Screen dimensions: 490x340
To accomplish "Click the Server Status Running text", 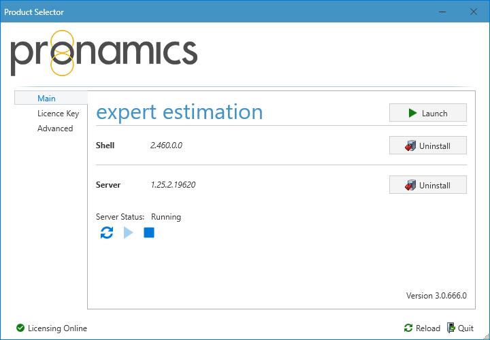I will pyautogui.click(x=165, y=217).
